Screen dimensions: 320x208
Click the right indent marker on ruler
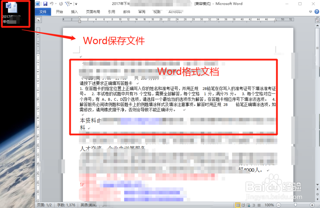[276, 20]
